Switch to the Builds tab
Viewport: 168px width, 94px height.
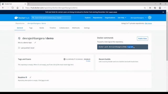(x=42, y=28)
